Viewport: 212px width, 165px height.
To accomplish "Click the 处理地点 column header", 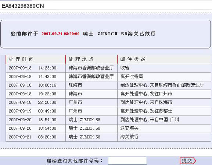I will click(81, 59).
